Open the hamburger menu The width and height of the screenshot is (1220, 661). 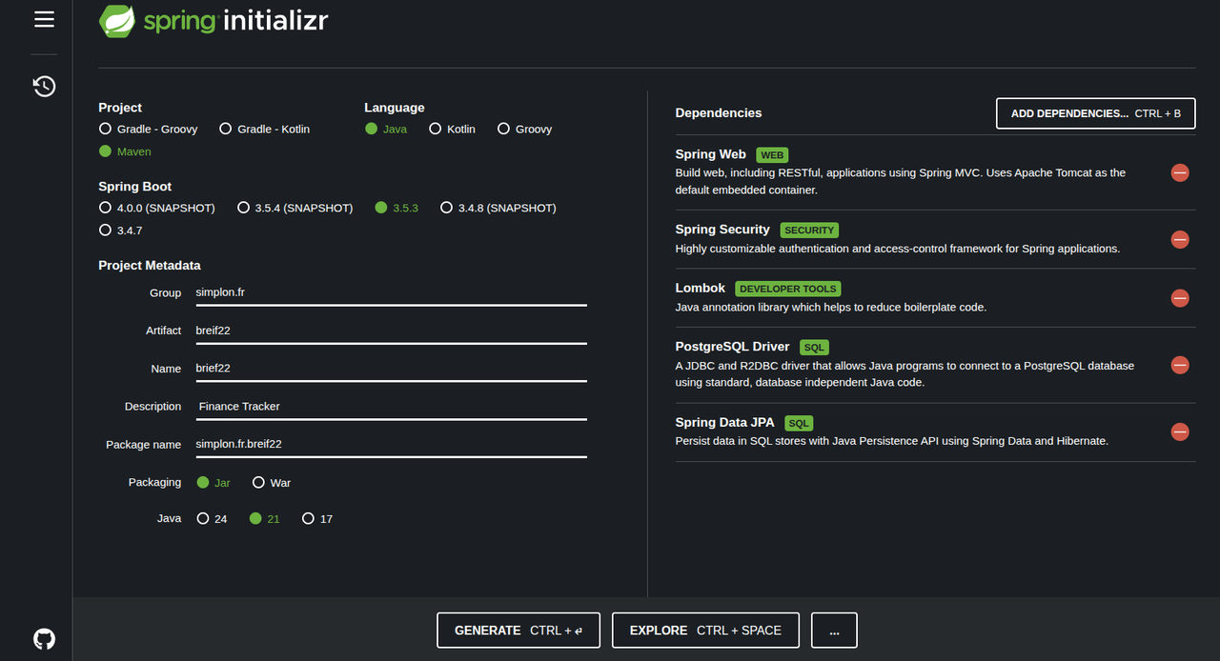coord(44,19)
